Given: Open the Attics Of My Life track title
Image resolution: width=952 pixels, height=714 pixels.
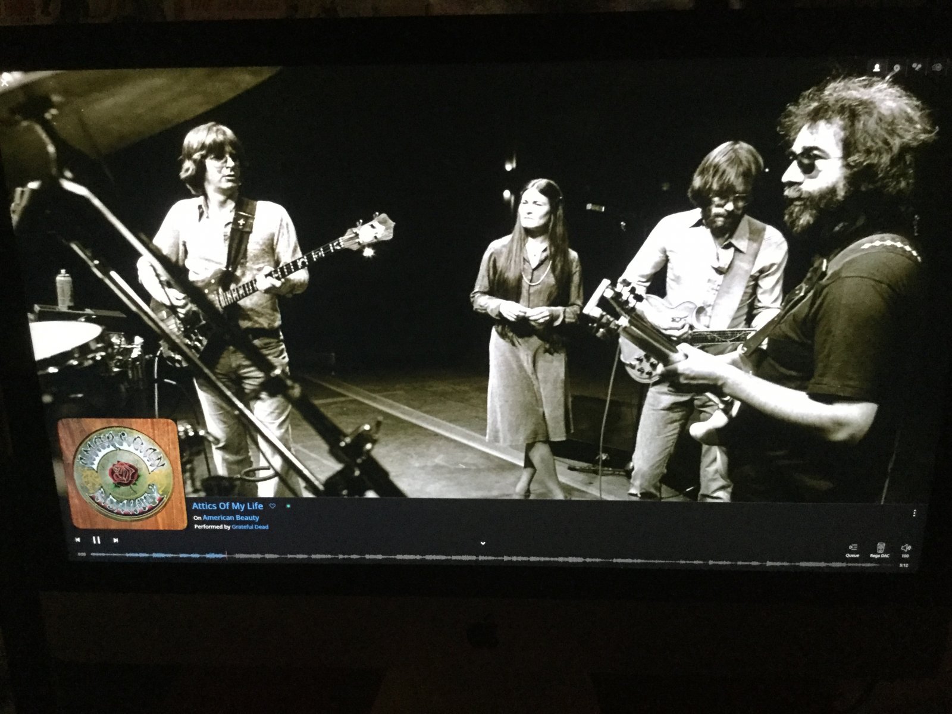Looking at the screenshot, I should [x=227, y=506].
